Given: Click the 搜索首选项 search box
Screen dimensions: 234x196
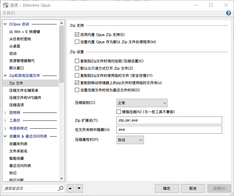Looking at the screenshot, I should [x=31, y=188].
